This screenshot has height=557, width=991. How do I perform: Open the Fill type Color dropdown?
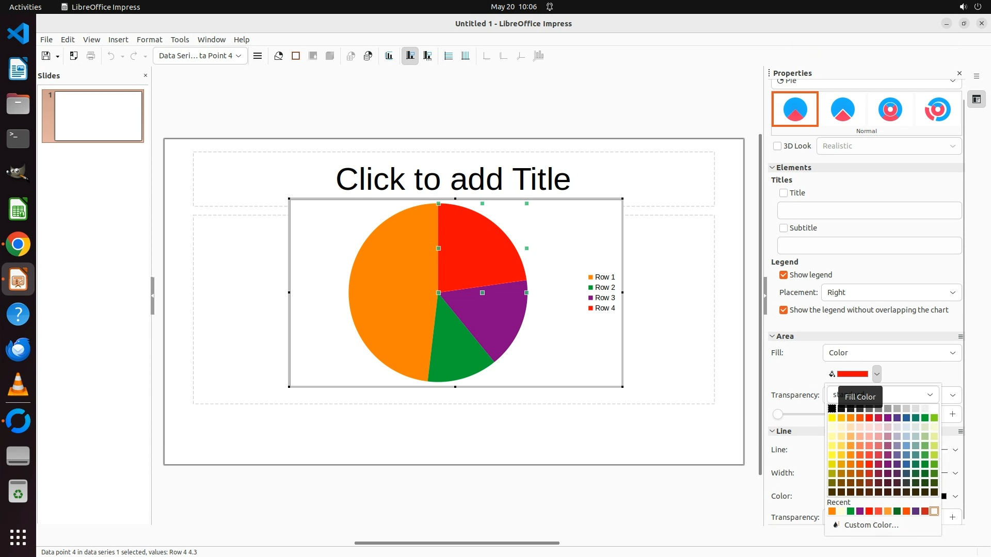pyautogui.click(x=891, y=353)
